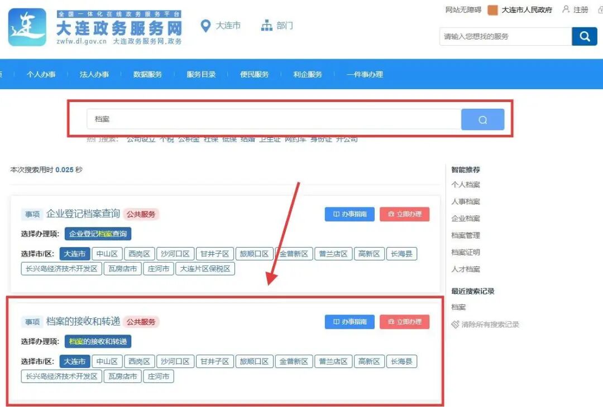This screenshot has height=407, width=603.
Task: Click the blue magnifier in the top-right search box
Action: [584, 36]
